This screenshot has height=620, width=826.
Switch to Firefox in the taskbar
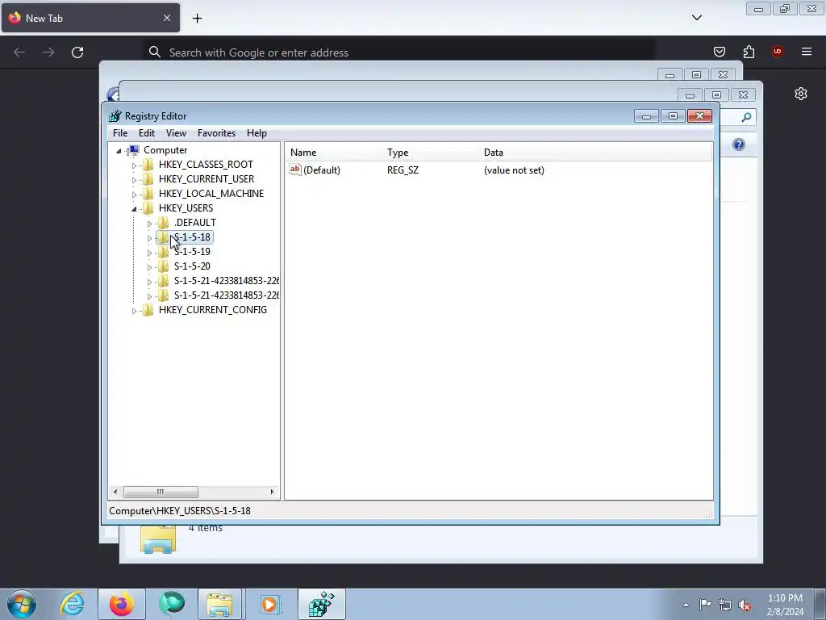[x=122, y=604]
